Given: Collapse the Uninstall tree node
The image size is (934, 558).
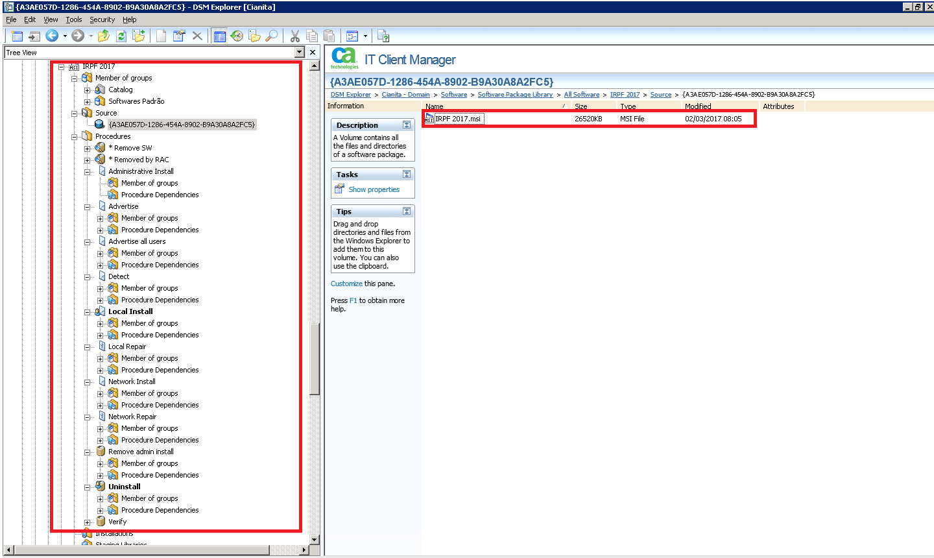Looking at the screenshot, I should [x=88, y=487].
